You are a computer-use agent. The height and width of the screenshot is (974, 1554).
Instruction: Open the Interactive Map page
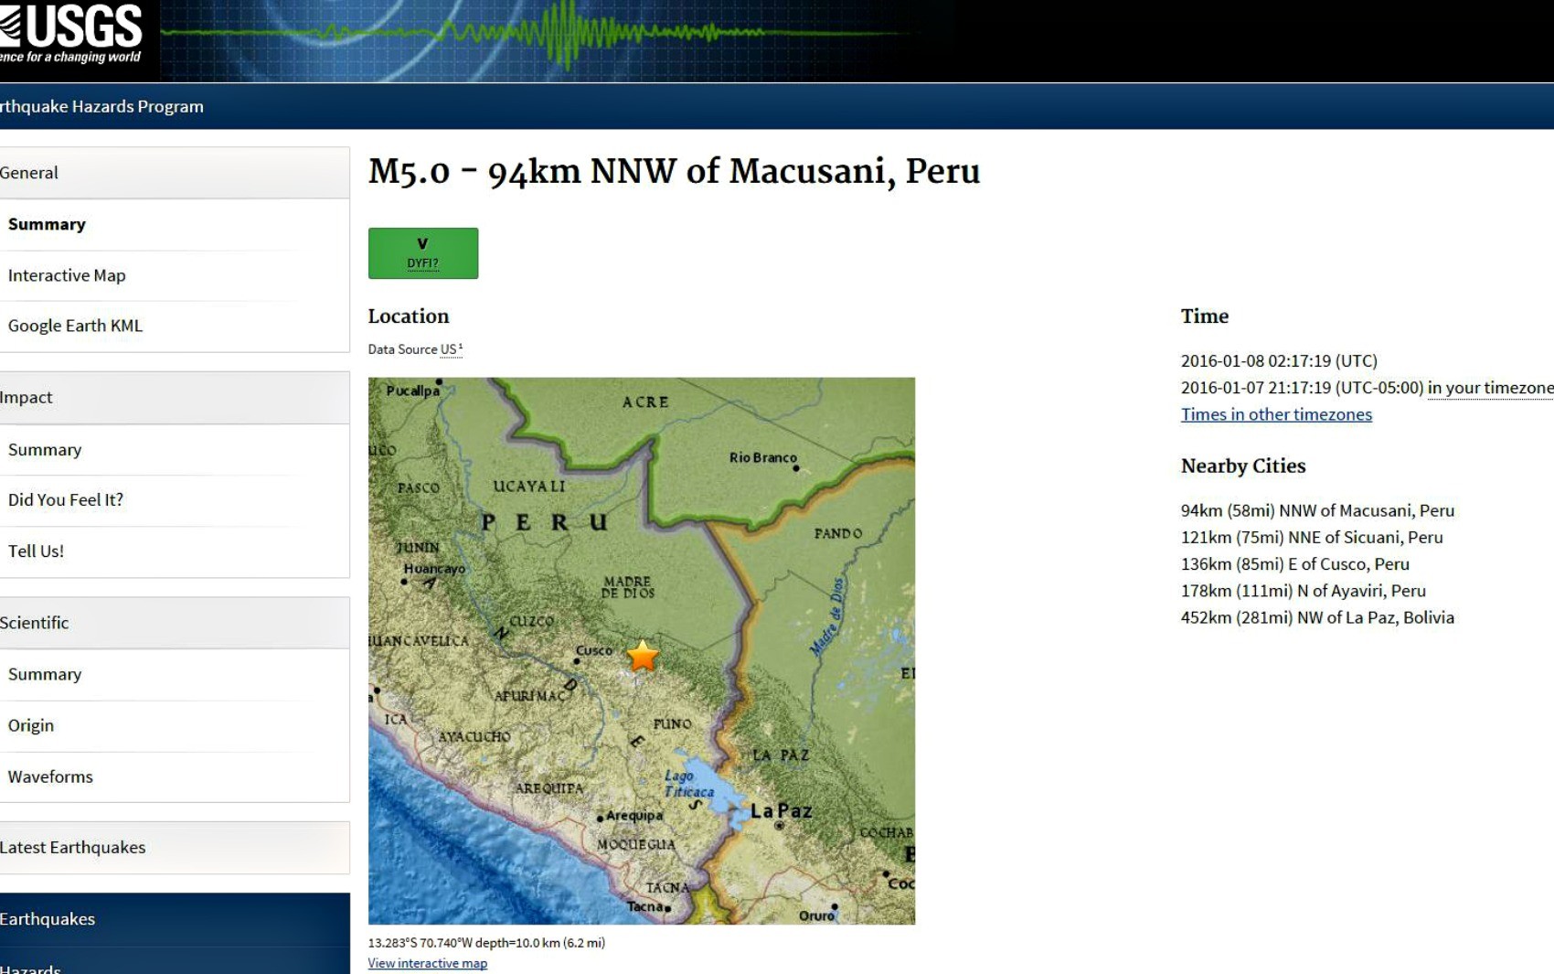point(67,275)
